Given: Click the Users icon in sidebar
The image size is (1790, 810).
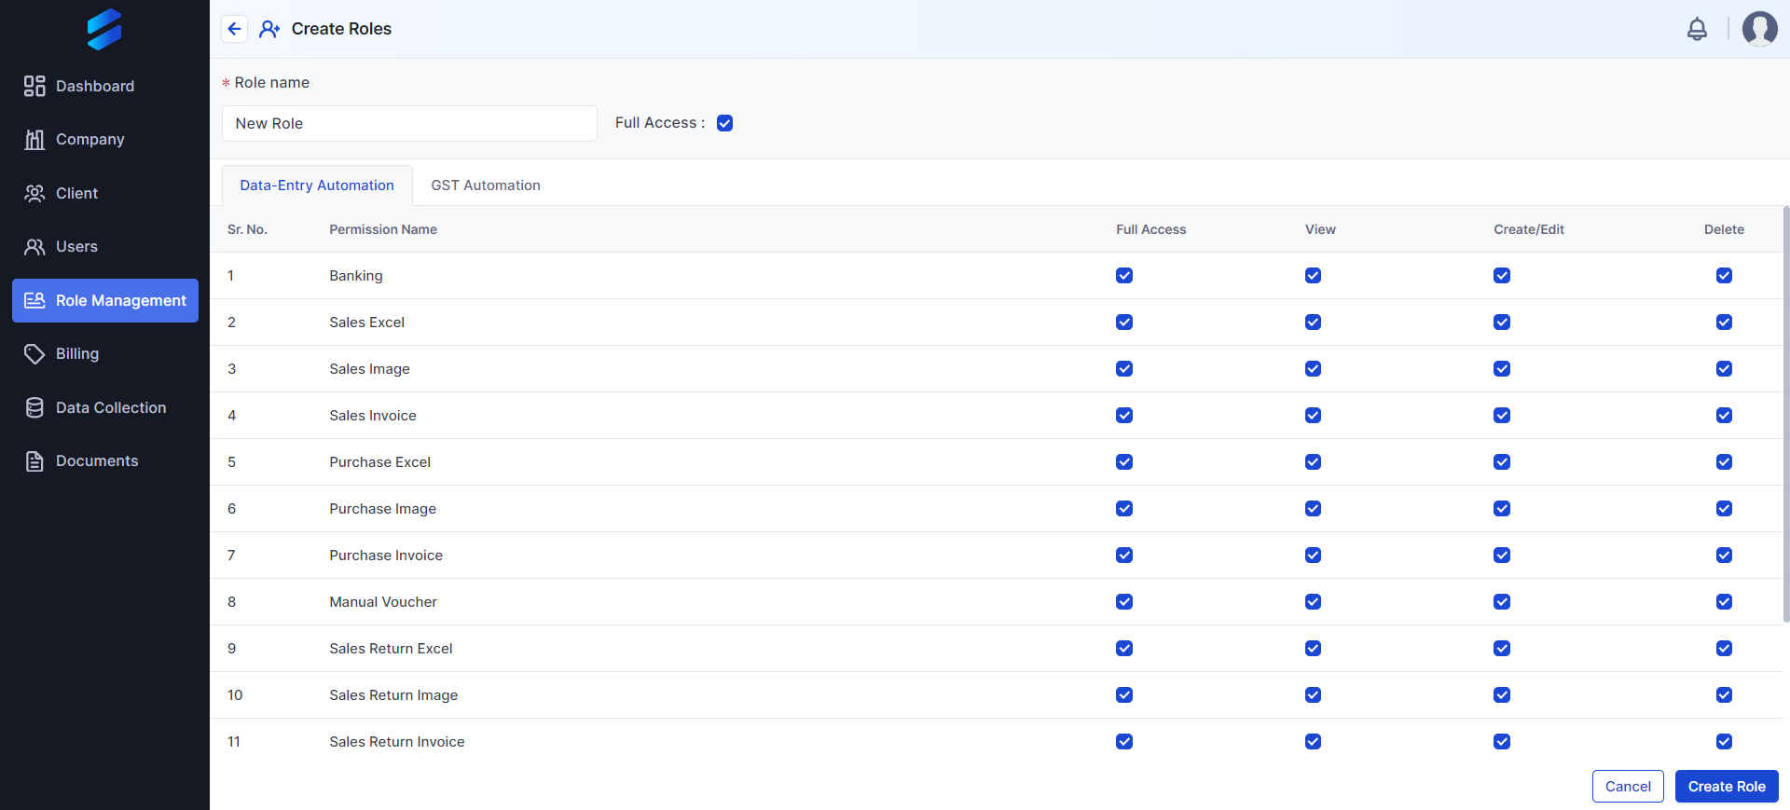Looking at the screenshot, I should coord(34,247).
